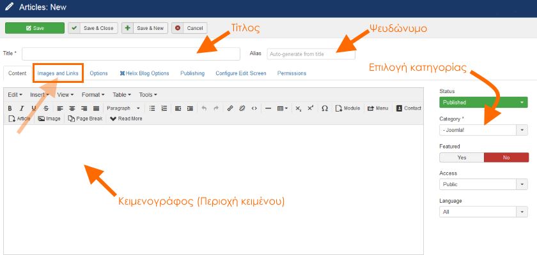Open the Publishing tab
The image size is (537, 255).
192,73
